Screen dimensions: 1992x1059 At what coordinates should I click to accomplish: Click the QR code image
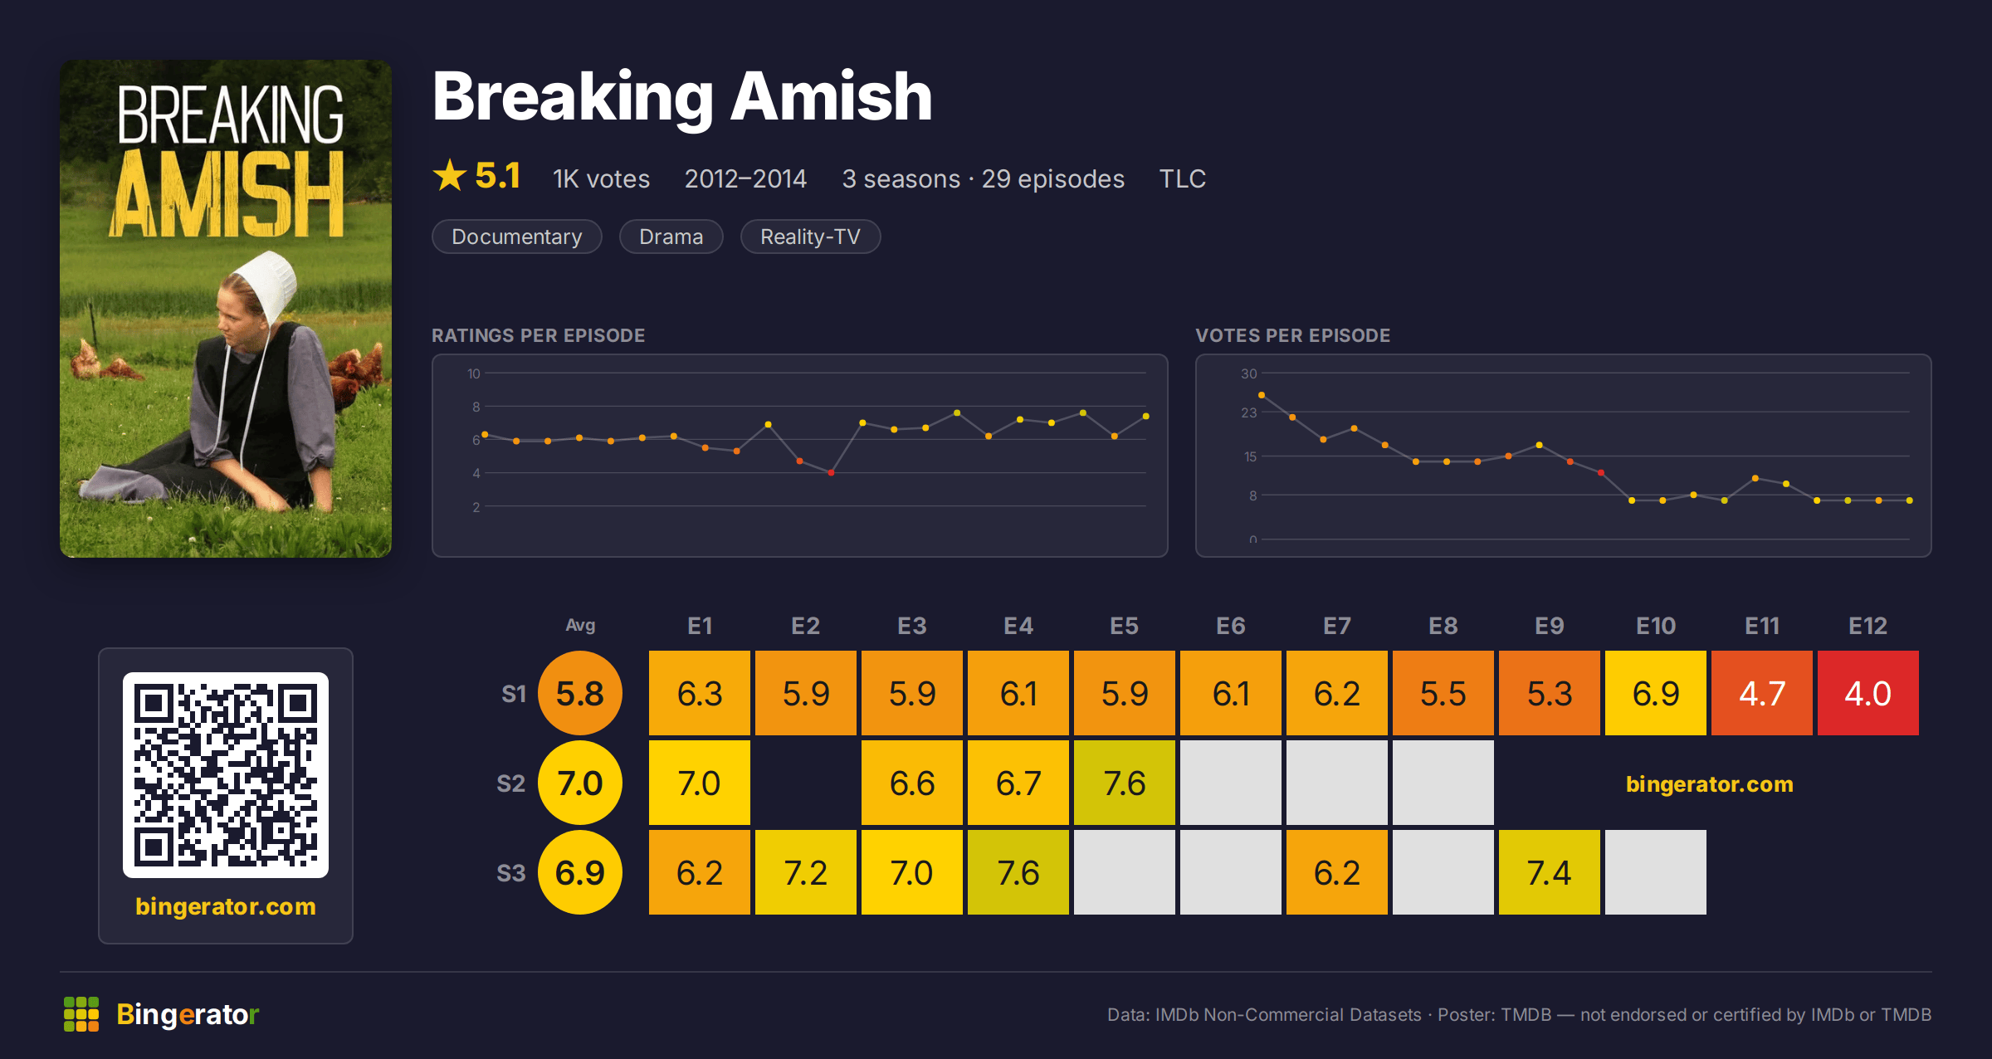(x=226, y=775)
